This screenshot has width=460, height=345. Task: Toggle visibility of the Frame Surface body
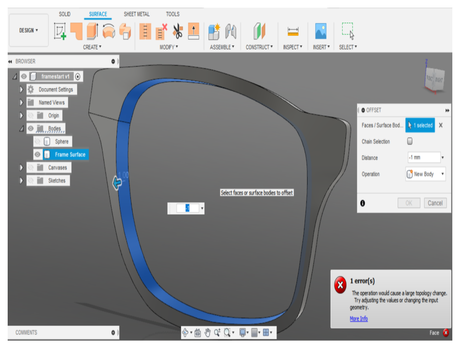(x=37, y=154)
